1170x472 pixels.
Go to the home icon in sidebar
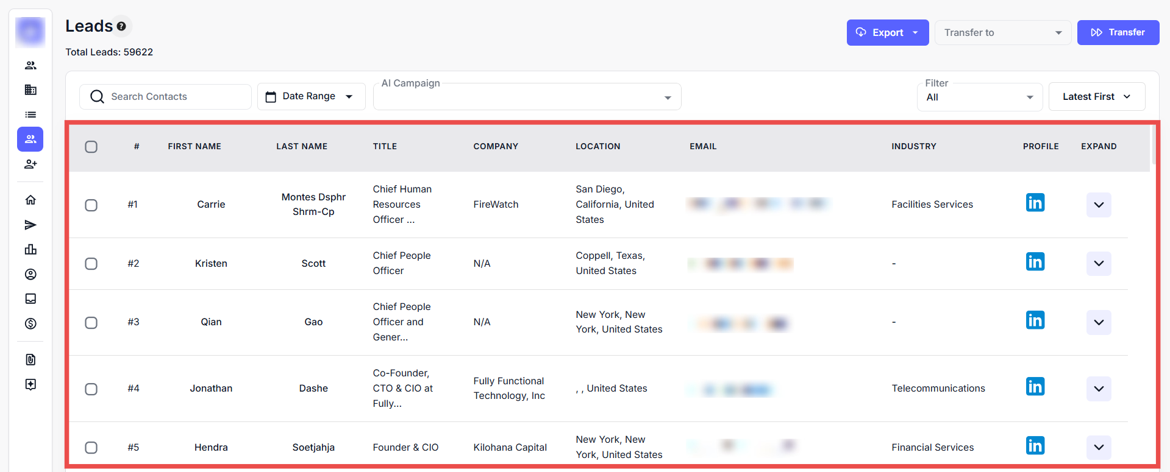[x=30, y=200]
